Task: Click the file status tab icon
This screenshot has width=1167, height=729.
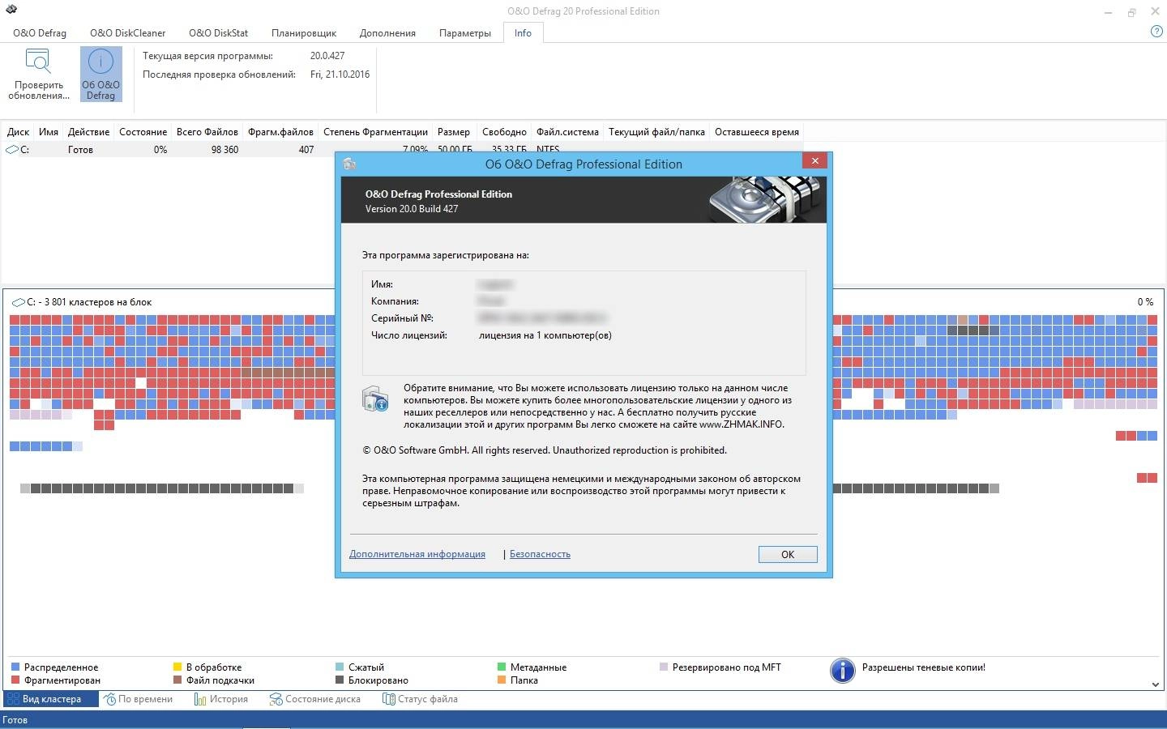Action: tap(389, 699)
